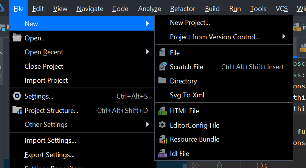The image size is (306, 168).
Task: Expand Project from Version Control submenu arrow
Action: pos(284,37)
